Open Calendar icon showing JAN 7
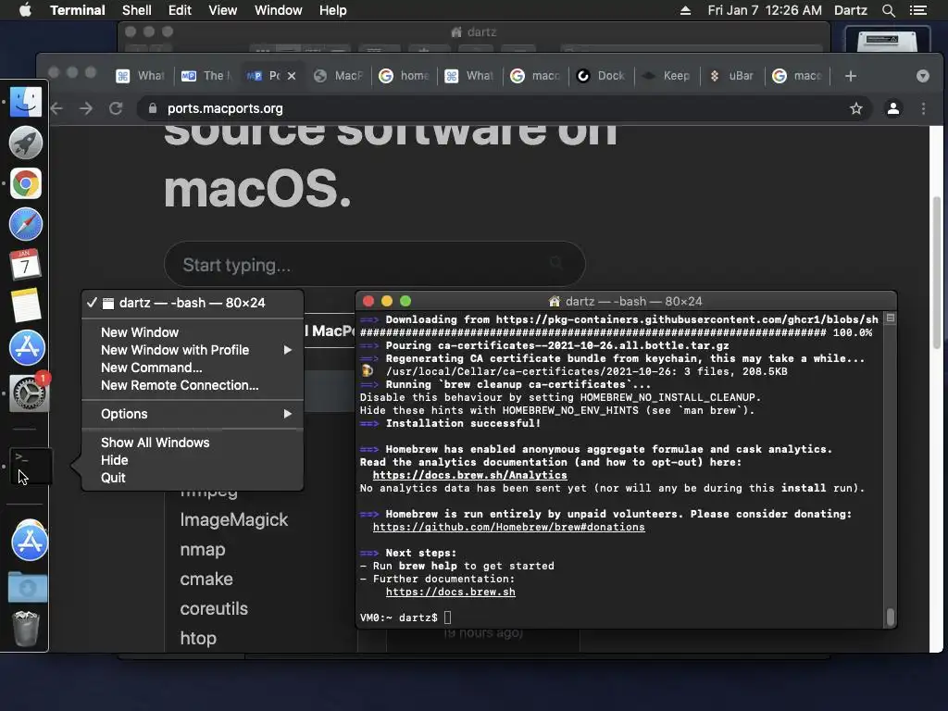 (x=25, y=265)
